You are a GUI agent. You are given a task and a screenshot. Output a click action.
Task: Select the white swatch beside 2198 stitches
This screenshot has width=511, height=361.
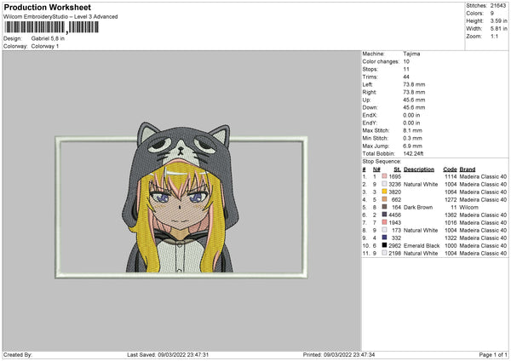384,253
